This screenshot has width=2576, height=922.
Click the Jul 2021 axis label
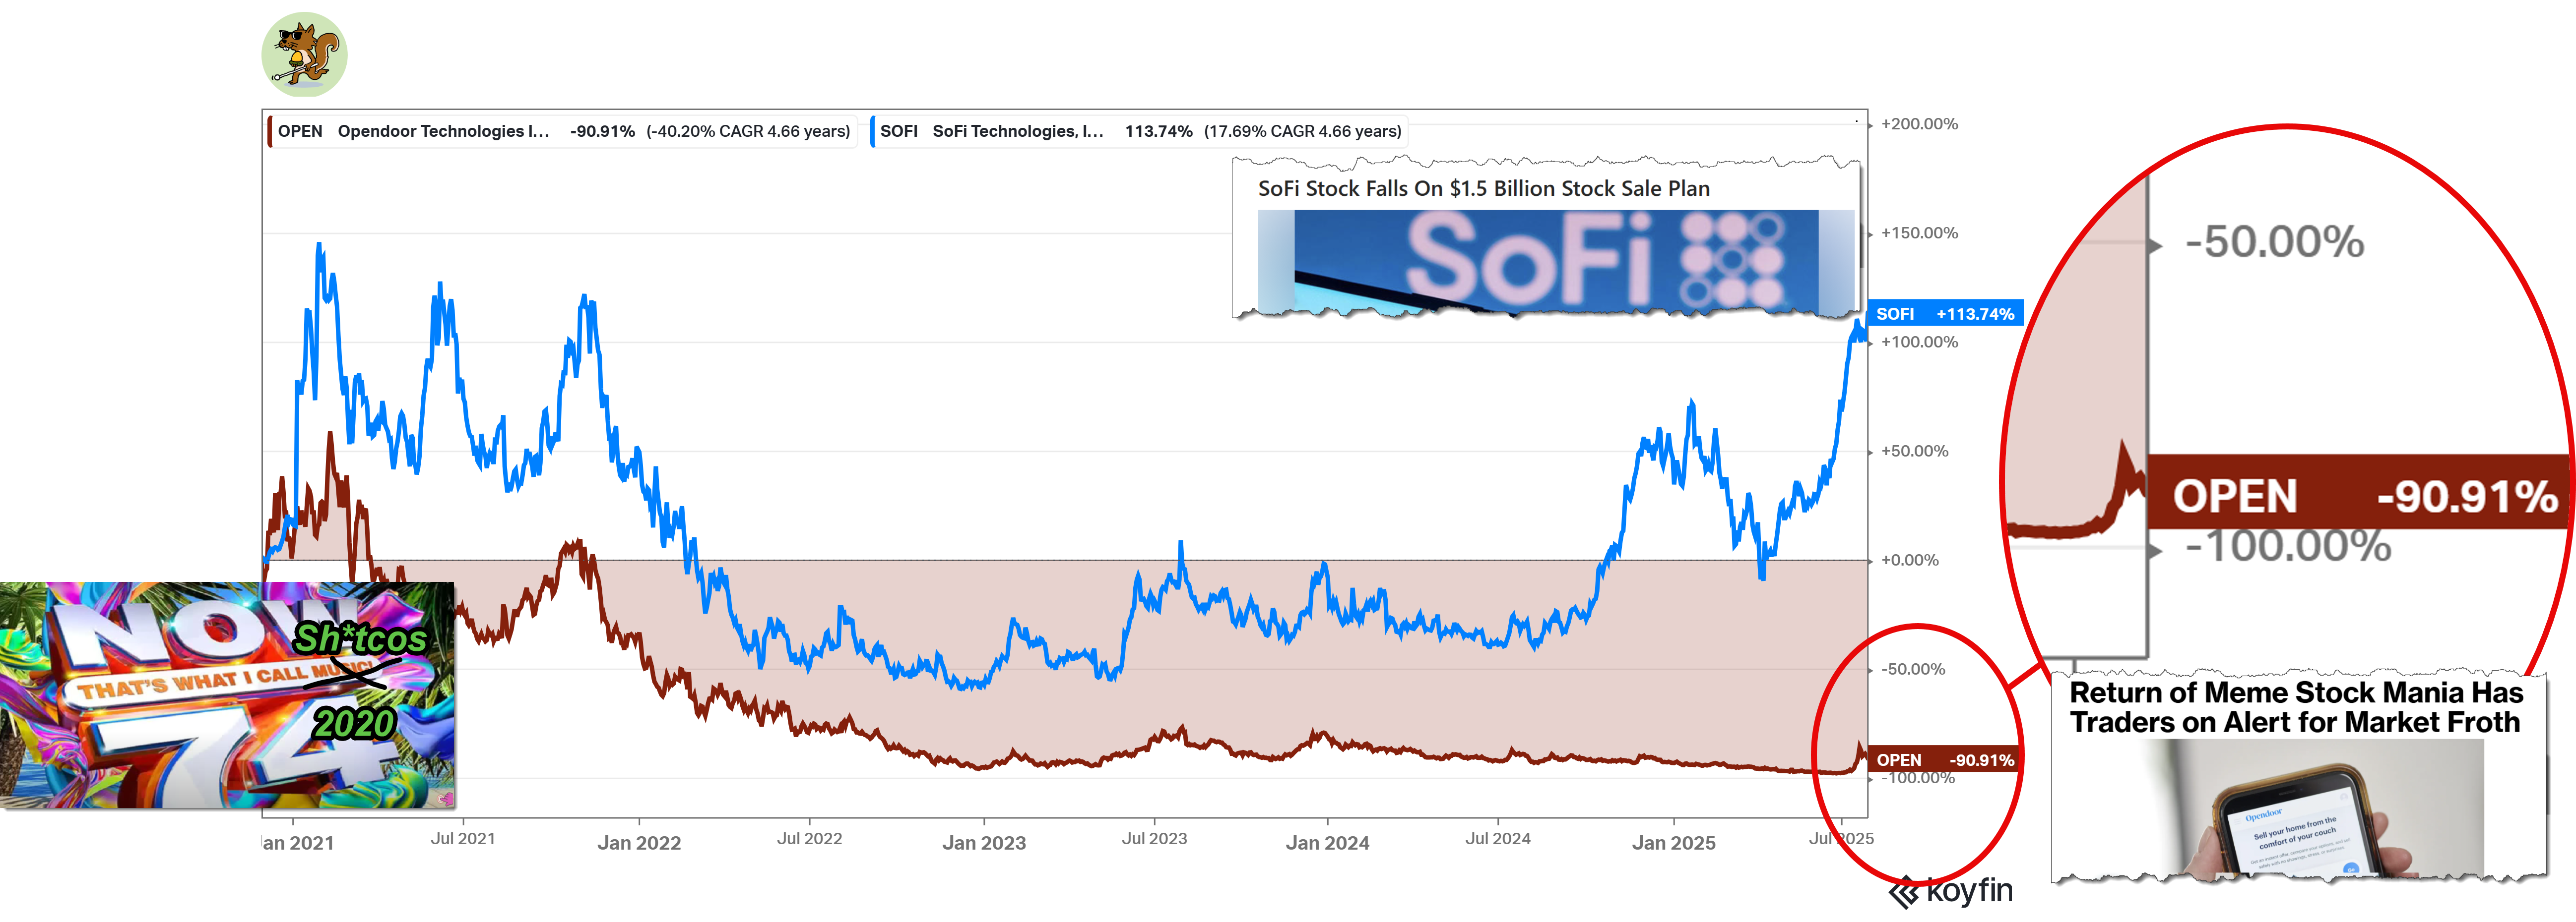pyautogui.click(x=463, y=839)
